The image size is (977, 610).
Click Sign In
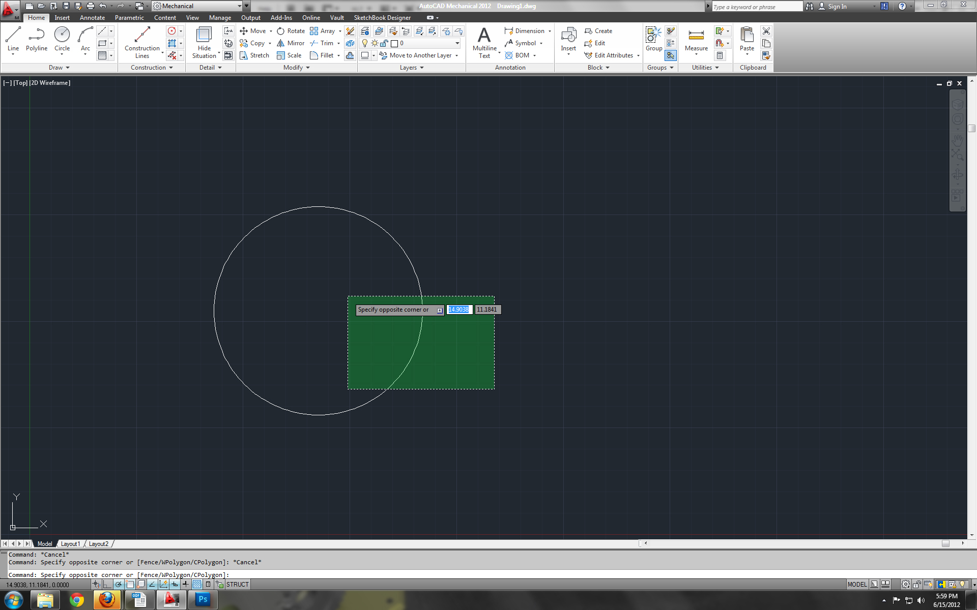tap(832, 6)
